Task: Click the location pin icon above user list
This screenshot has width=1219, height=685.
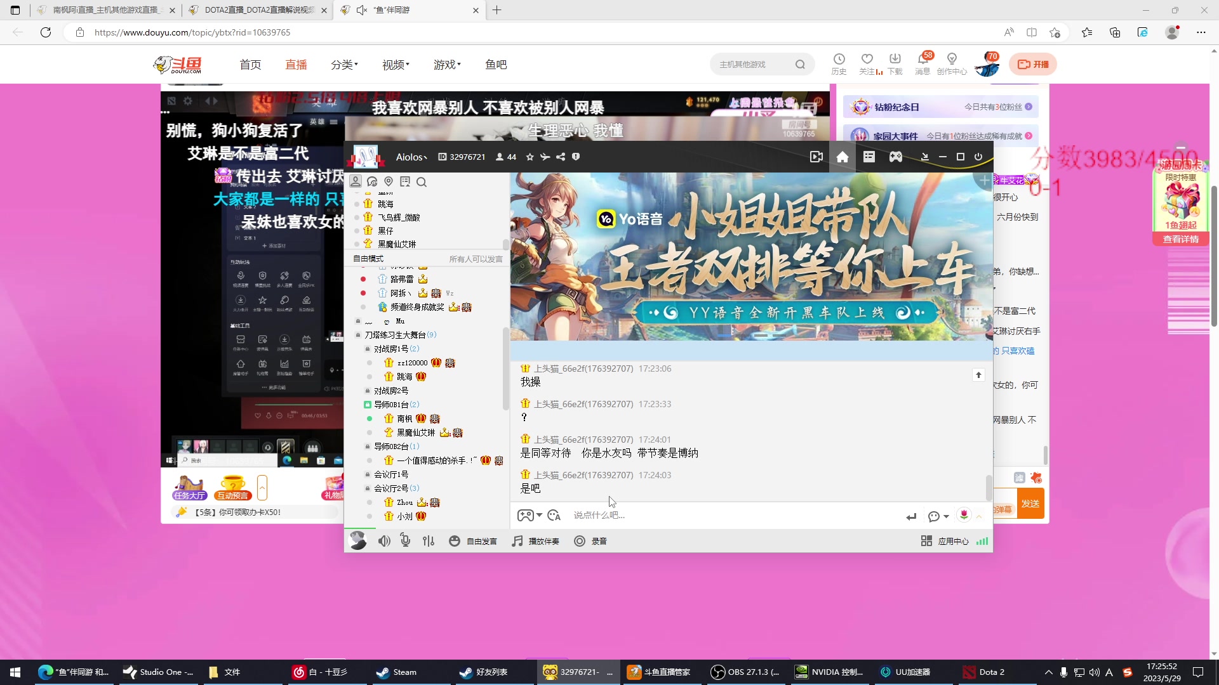Action: (x=389, y=181)
